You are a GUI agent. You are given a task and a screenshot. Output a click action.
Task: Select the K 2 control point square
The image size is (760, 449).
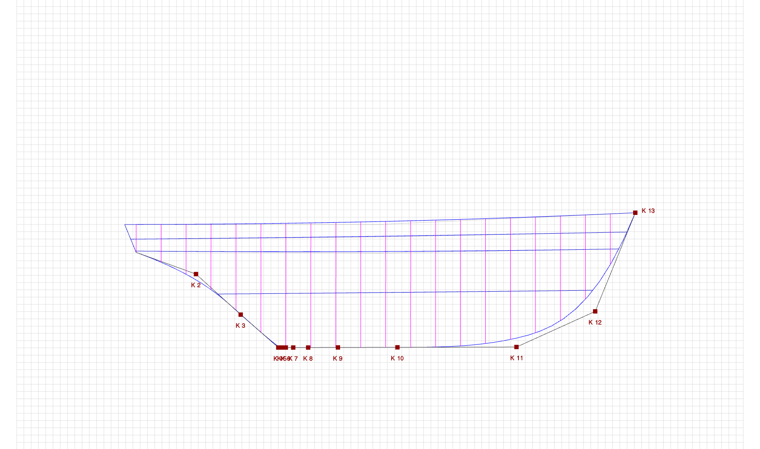pos(196,274)
